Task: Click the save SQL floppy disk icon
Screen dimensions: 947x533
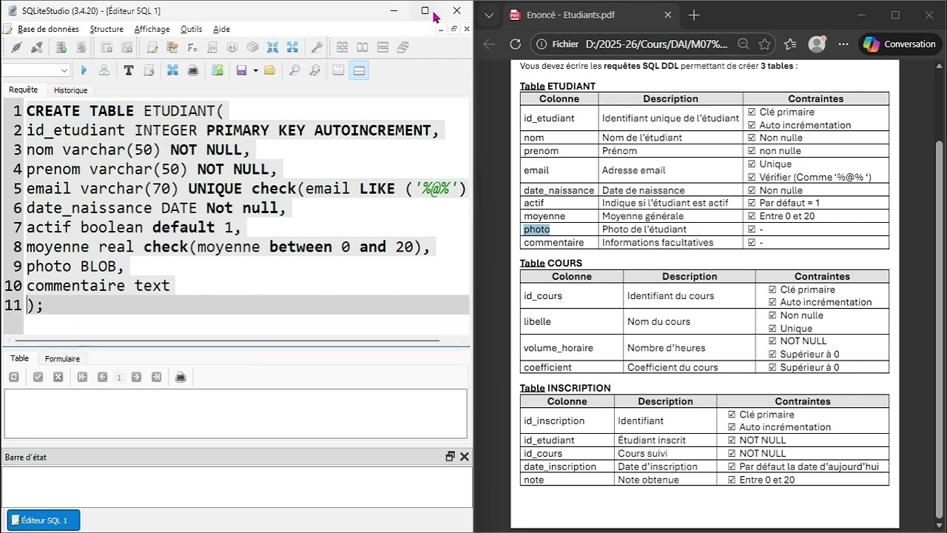Action: [241, 70]
